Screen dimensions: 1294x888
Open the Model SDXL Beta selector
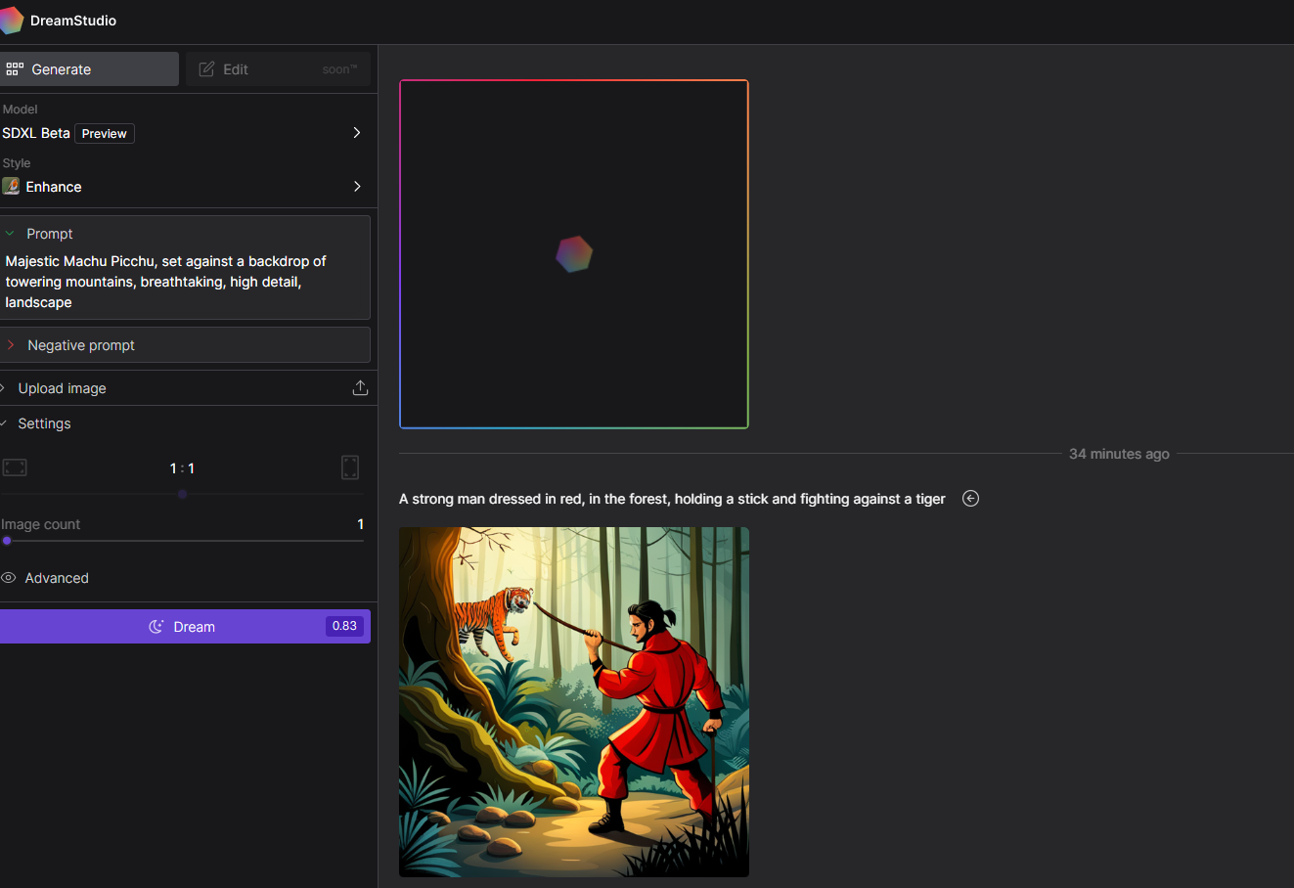356,133
